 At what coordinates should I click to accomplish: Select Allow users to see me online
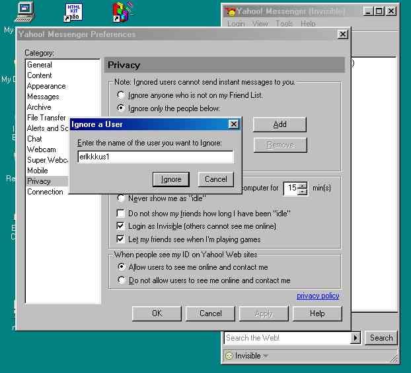click(x=122, y=267)
